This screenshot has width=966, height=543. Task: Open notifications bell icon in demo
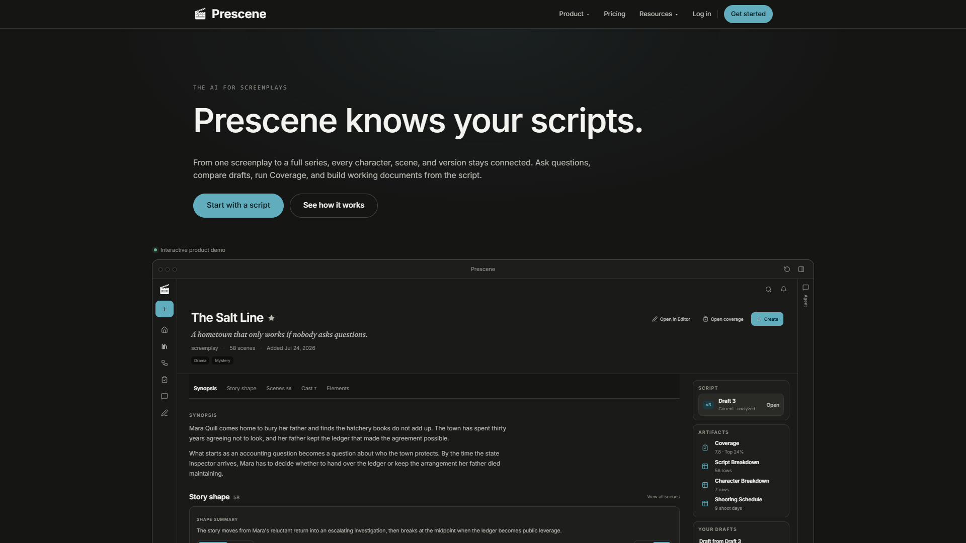pos(783,289)
